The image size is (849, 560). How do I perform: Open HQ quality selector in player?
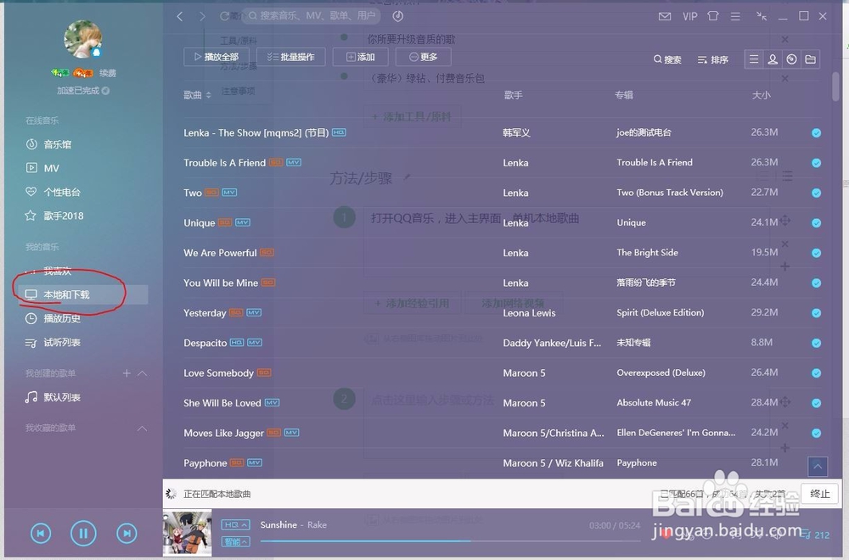[235, 525]
